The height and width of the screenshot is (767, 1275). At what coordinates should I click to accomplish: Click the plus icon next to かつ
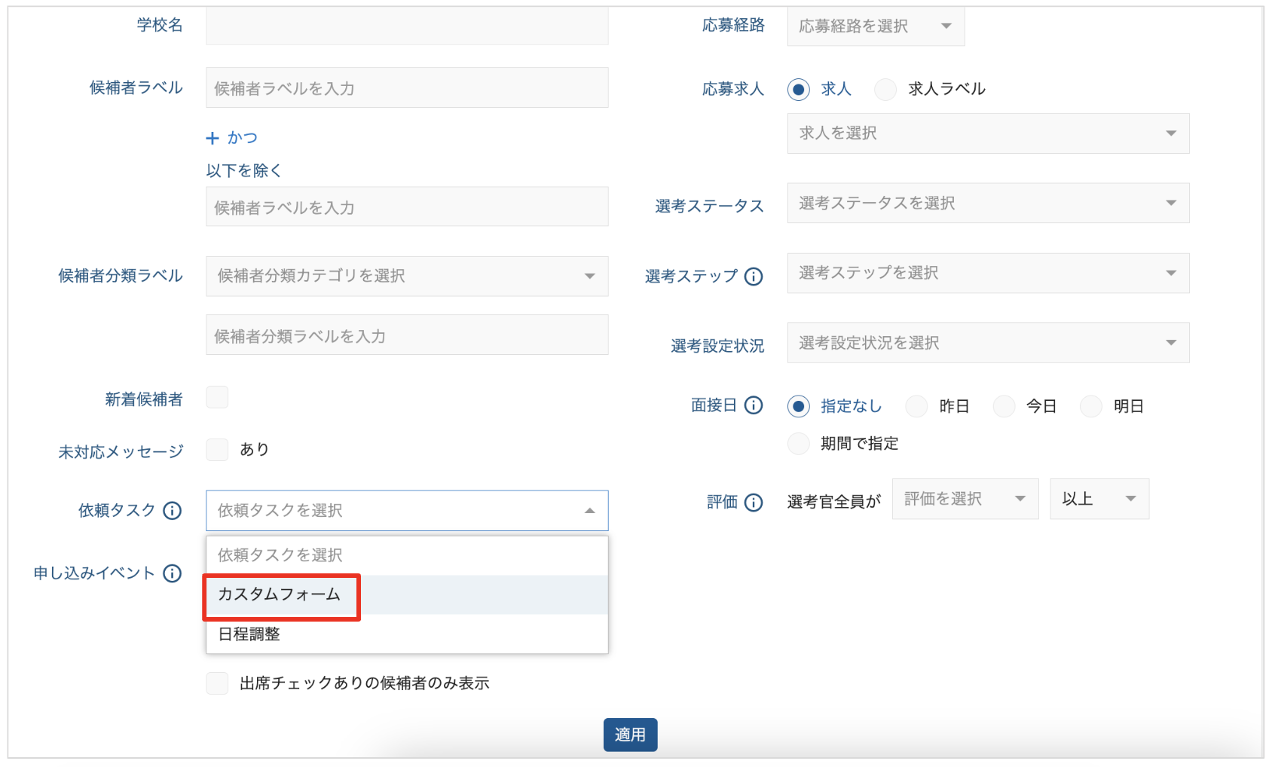pyautogui.click(x=212, y=138)
